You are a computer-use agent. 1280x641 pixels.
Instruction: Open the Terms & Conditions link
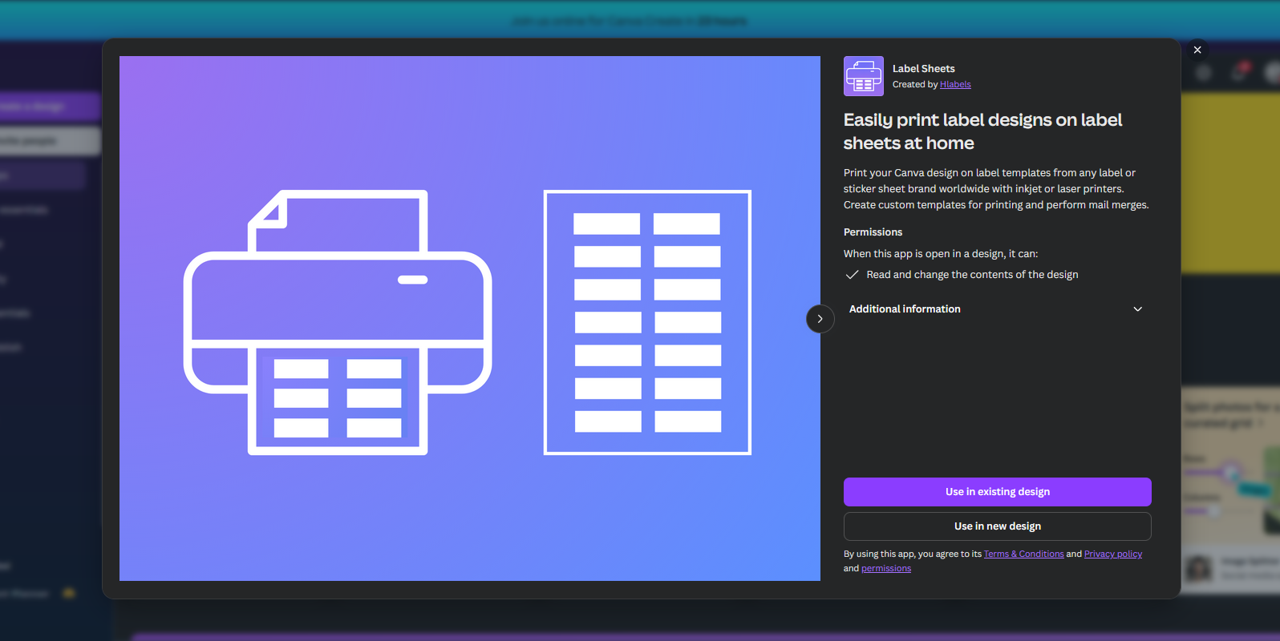[x=1023, y=554]
